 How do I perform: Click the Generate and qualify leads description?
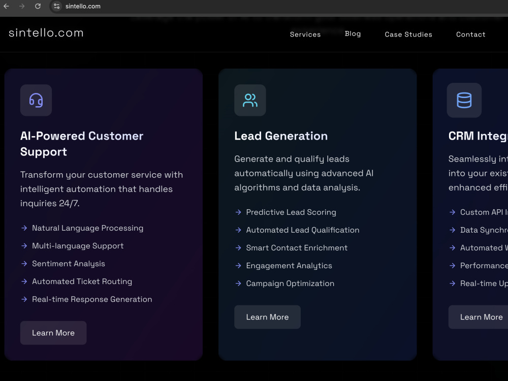[x=304, y=173]
